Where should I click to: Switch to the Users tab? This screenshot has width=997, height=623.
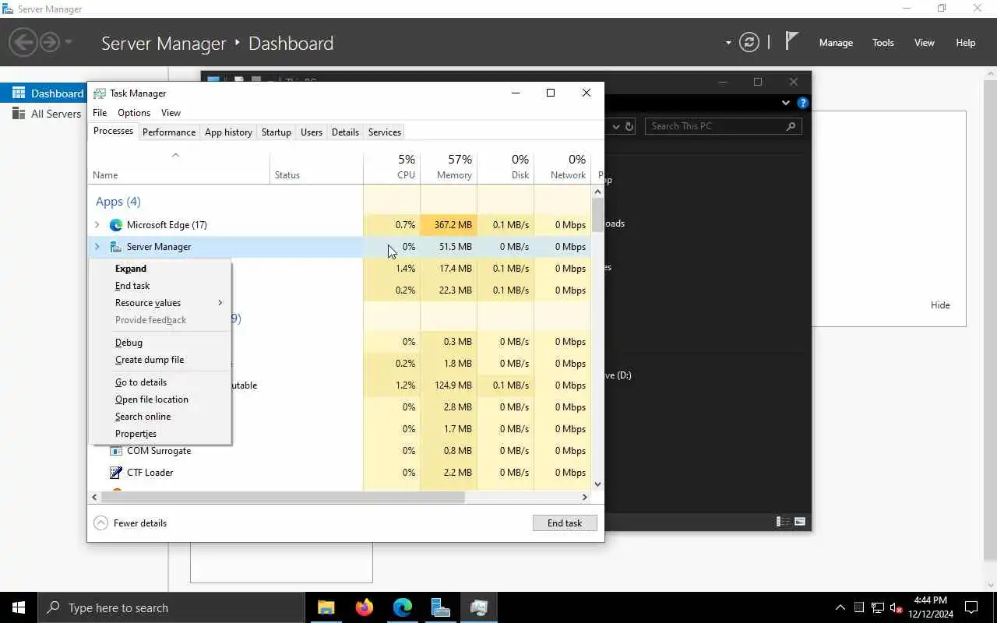tap(312, 132)
